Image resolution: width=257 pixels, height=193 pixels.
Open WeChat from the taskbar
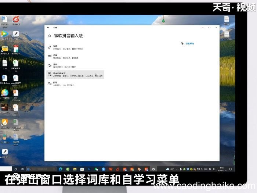(x=96, y=169)
